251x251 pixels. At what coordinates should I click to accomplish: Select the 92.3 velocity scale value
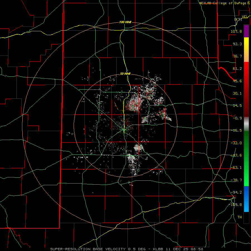237,44
